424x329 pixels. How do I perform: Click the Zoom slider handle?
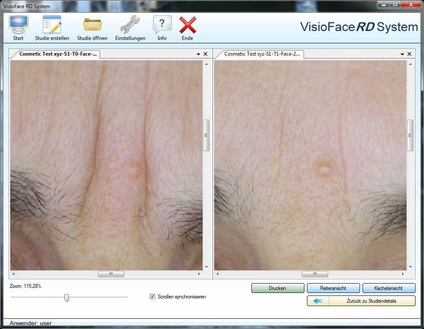click(67, 298)
